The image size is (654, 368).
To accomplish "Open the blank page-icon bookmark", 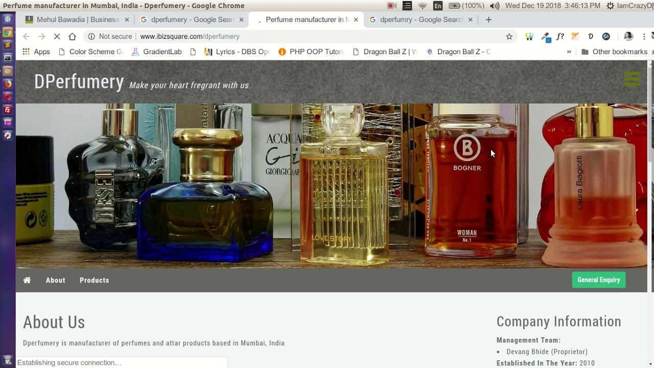I will pyautogui.click(x=193, y=52).
